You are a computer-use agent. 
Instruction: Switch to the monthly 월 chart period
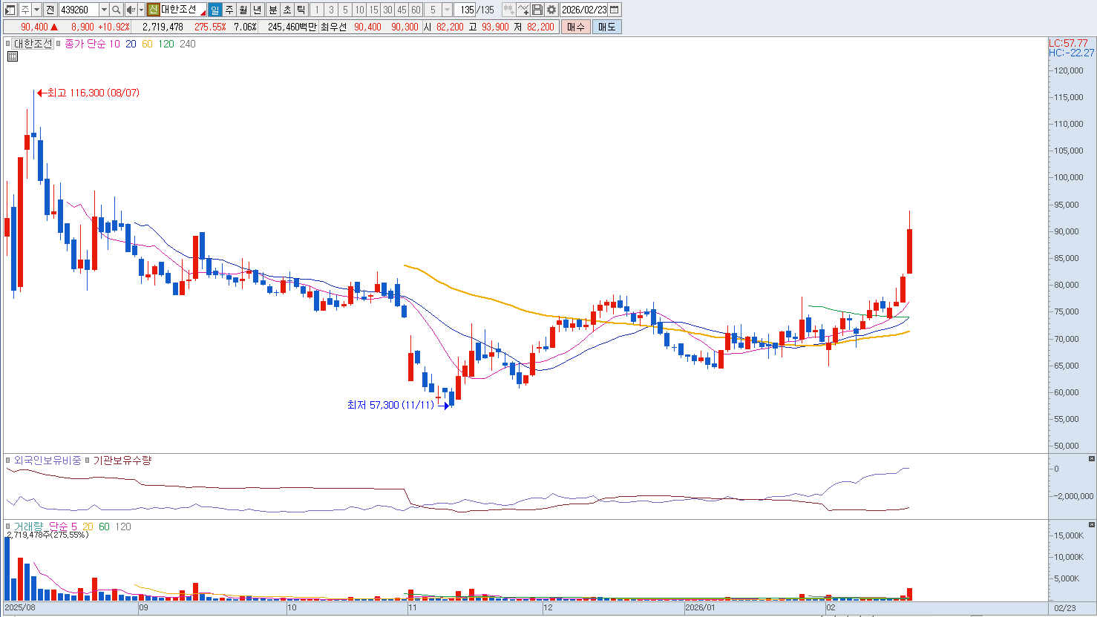click(x=243, y=10)
